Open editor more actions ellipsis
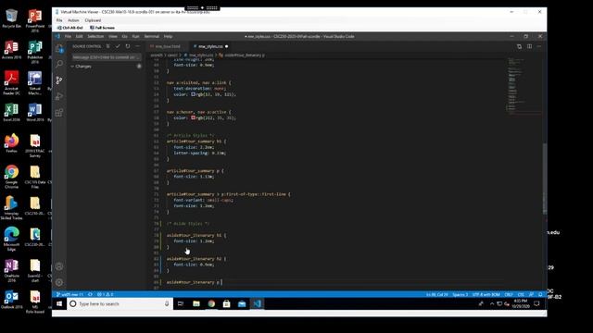The width and height of the screenshot is (593, 333). point(539,46)
